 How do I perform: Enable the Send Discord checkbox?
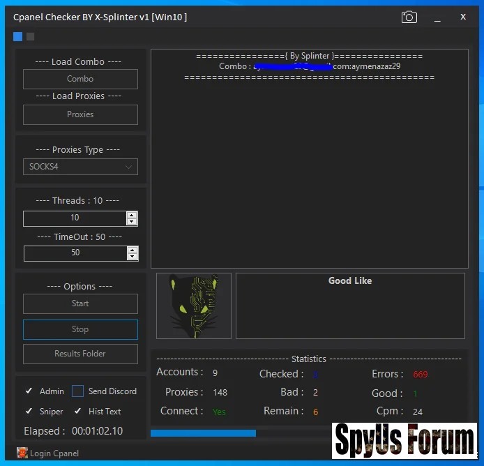[x=77, y=391]
